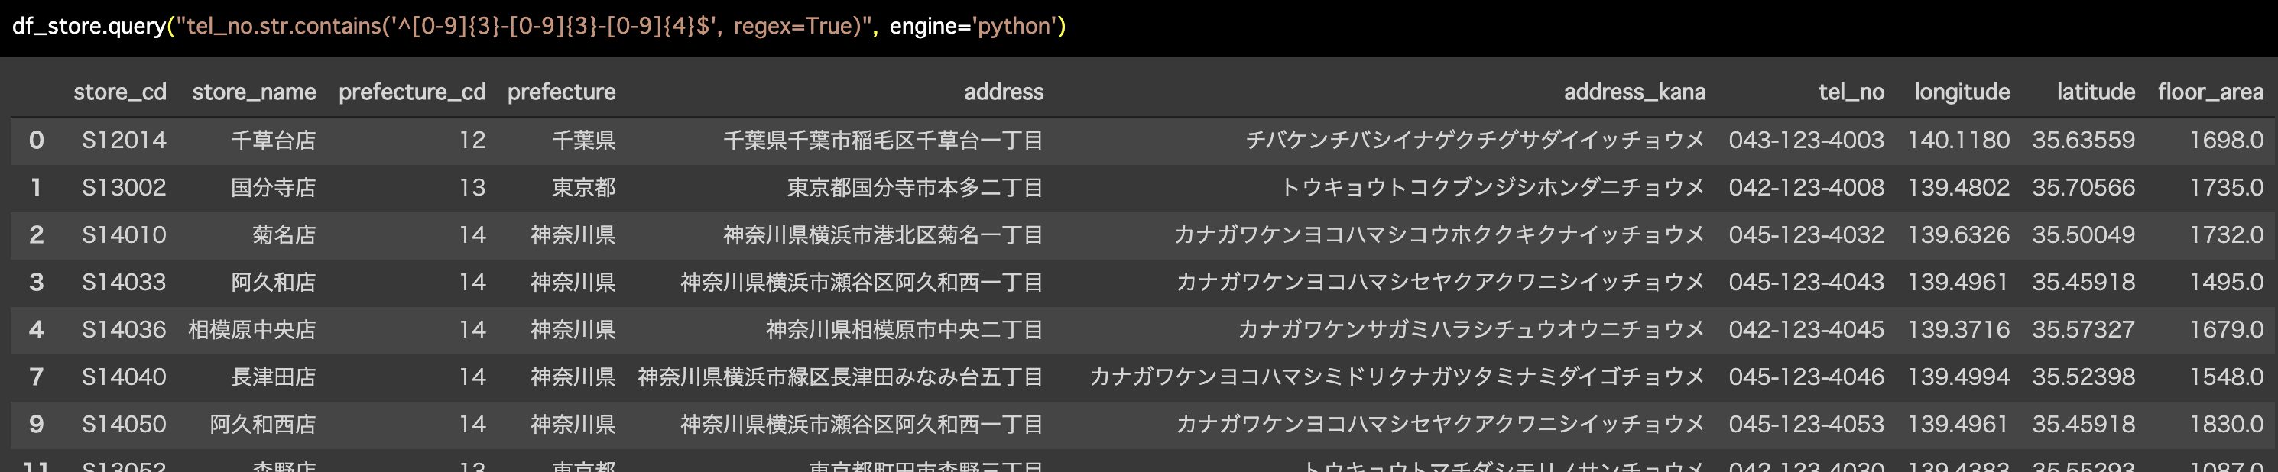
Task: Click the df_store.query code line
Action: [539, 26]
